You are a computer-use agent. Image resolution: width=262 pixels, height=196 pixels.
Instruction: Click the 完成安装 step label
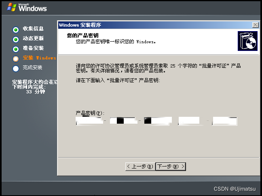coord(32,67)
